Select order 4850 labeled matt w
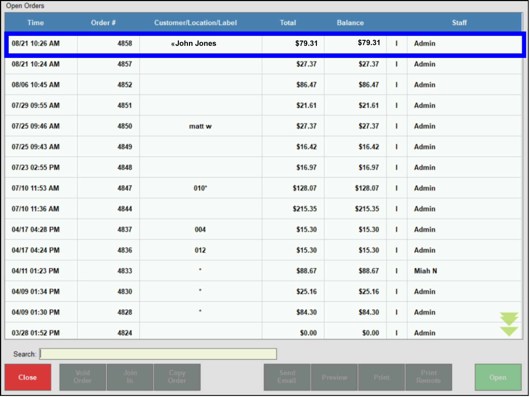Viewport: 530px width, 397px height. (x=200, y=126)
